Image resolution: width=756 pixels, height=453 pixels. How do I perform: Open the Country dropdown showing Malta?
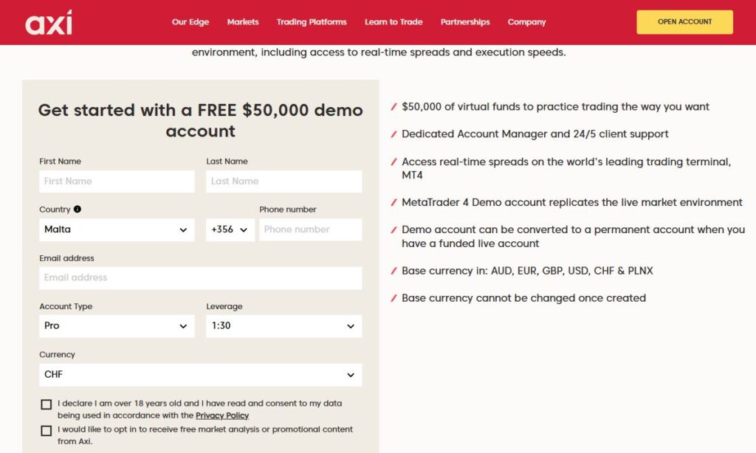coord(117,229)
